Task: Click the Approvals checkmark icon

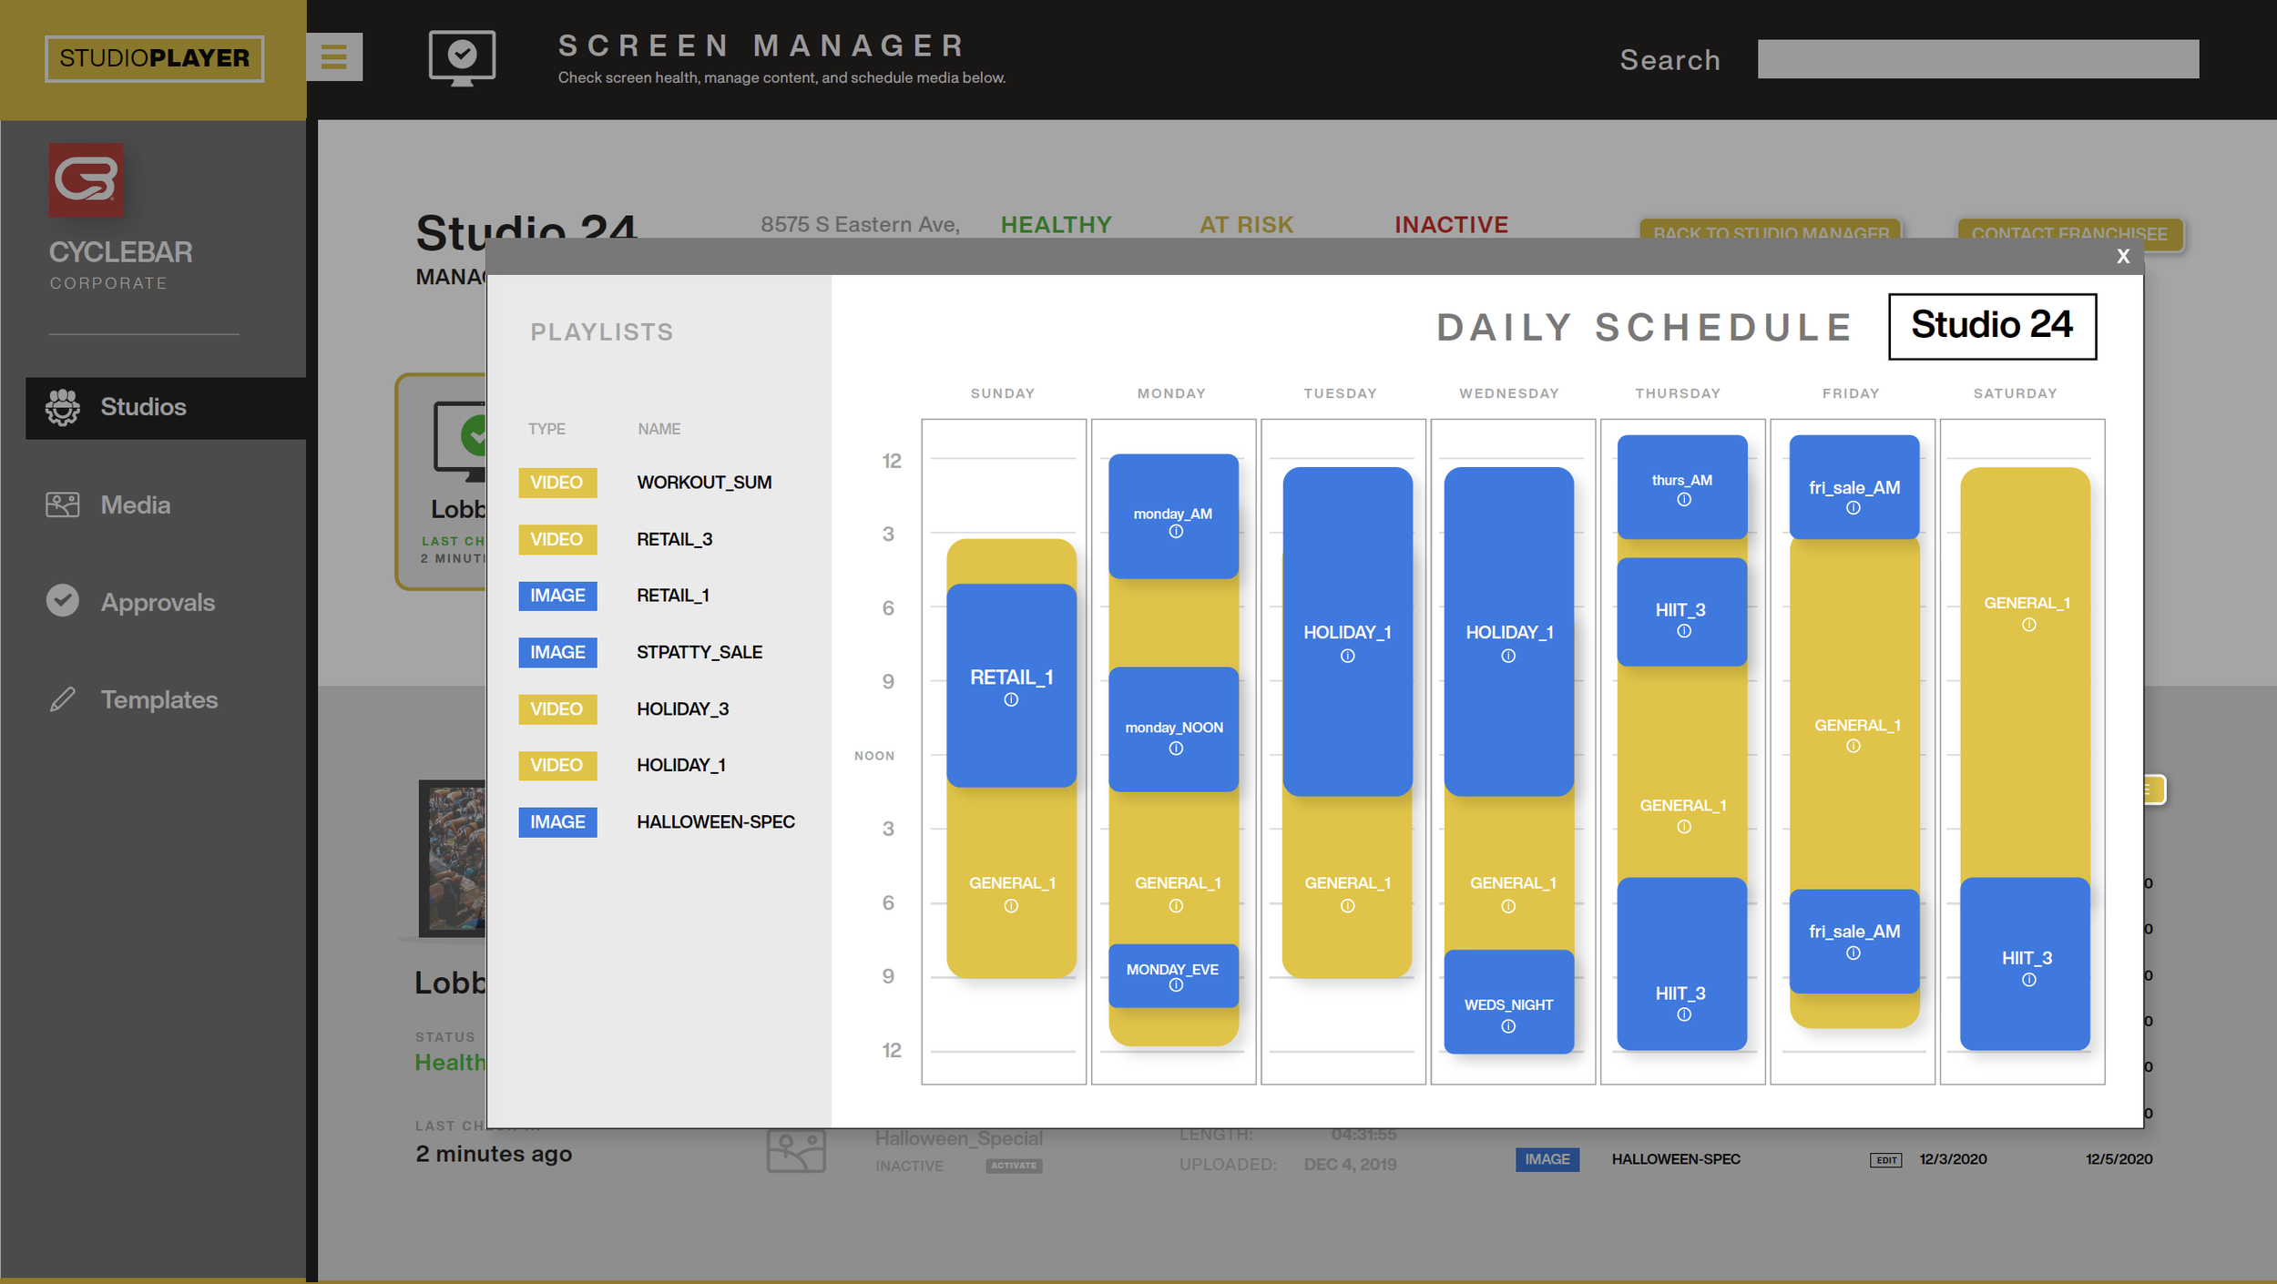Action: coord(63,601)
